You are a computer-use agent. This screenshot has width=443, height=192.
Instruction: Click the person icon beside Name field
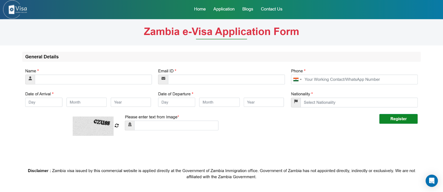click(30, 79)
